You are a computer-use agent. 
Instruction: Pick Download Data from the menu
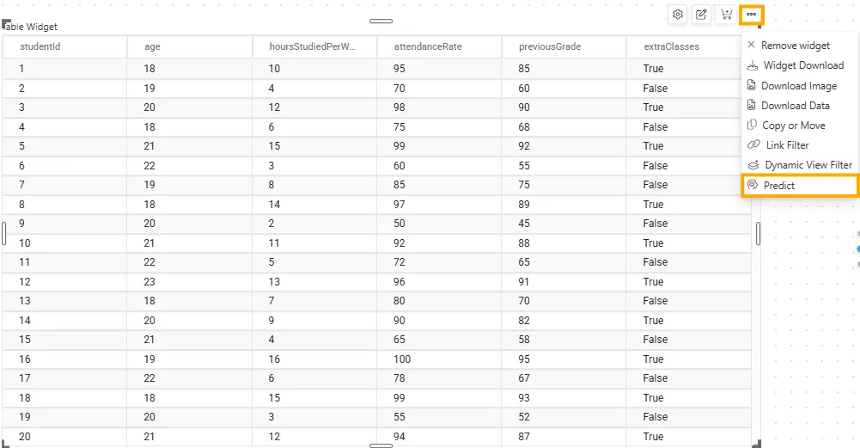coord(795,106)
